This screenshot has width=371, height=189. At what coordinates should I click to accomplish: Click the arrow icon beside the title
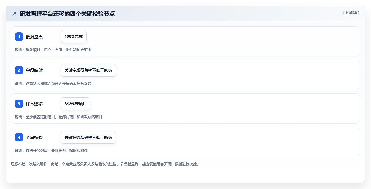pyautogui.click(x=14, y=14)
